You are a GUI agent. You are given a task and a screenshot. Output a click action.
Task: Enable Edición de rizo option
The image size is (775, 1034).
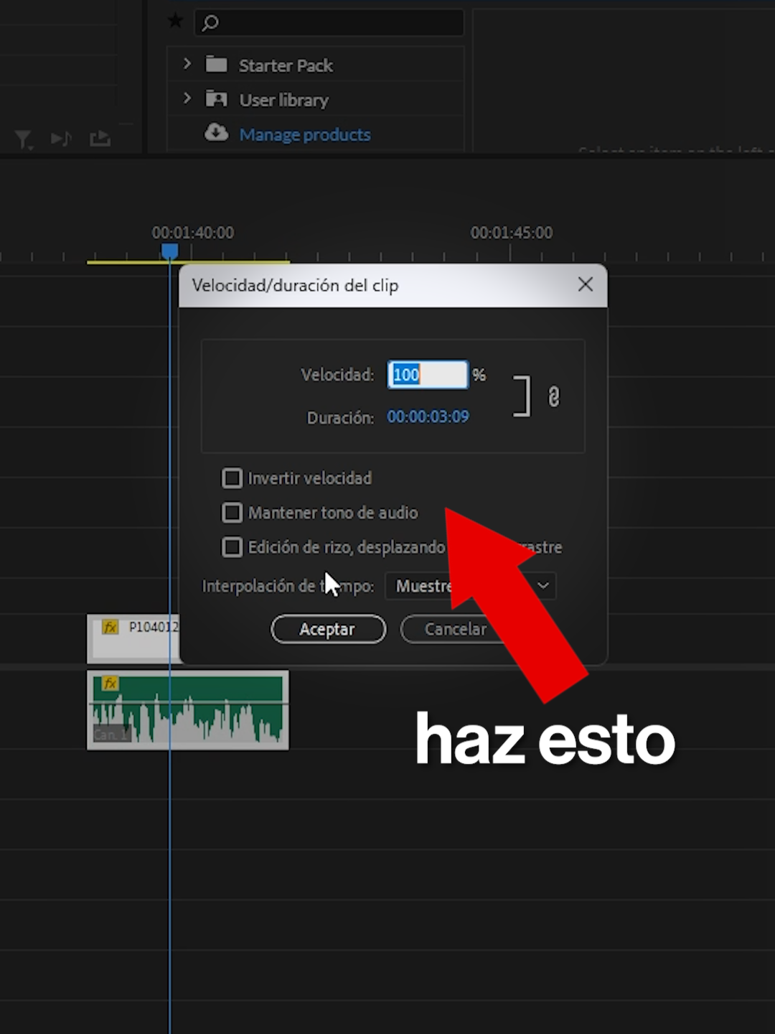tap(232, 547)
